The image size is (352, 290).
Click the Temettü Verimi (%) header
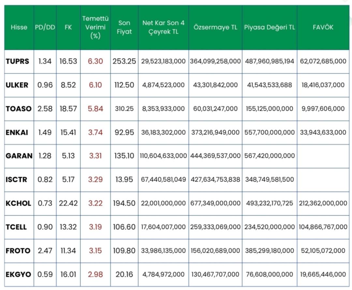95,27
